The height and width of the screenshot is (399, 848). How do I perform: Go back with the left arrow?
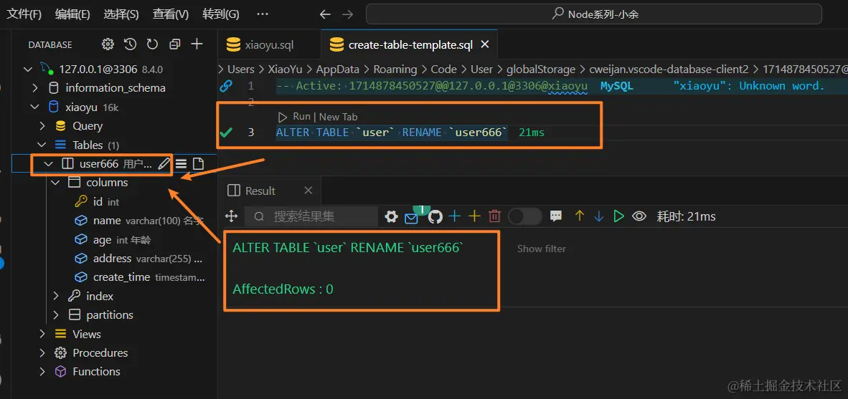pyautogui.click(x=325, y=14)
